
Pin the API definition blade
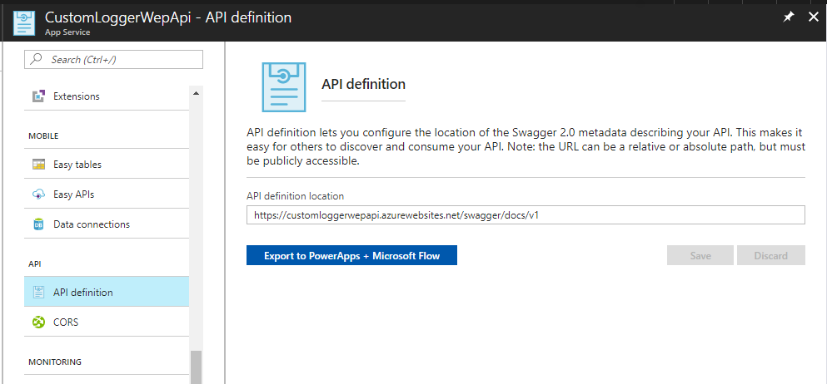point(789,17)
